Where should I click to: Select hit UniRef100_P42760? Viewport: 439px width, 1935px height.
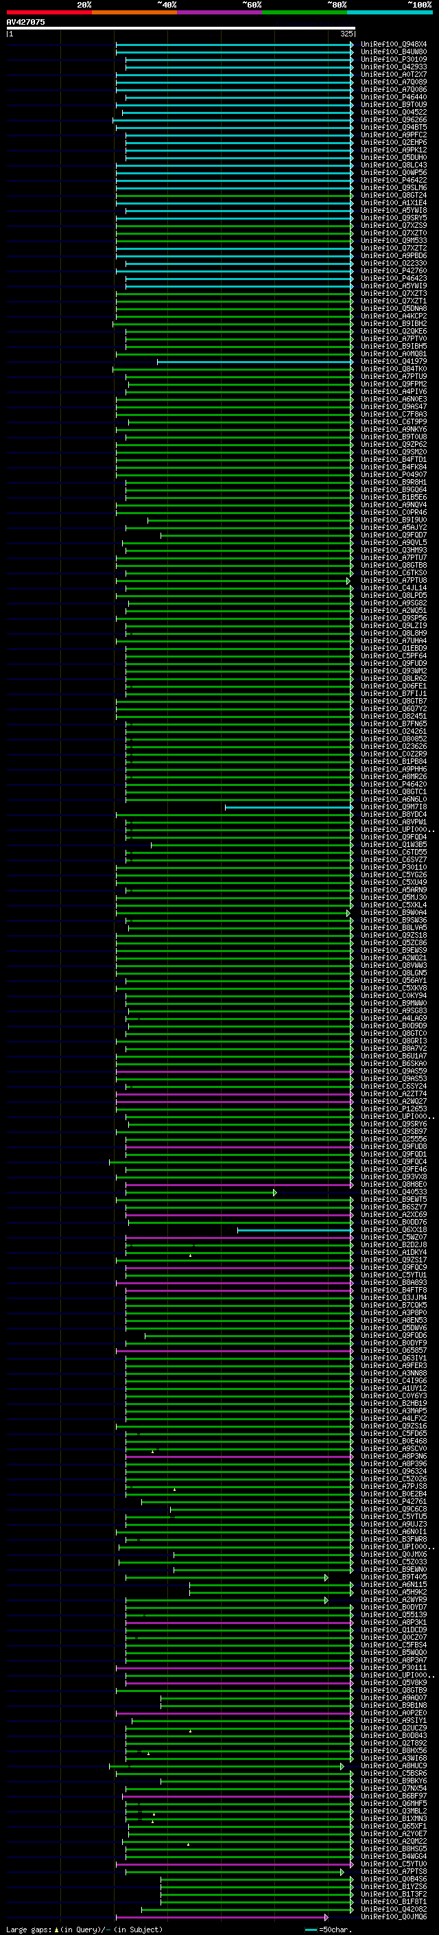coord(393,270)
